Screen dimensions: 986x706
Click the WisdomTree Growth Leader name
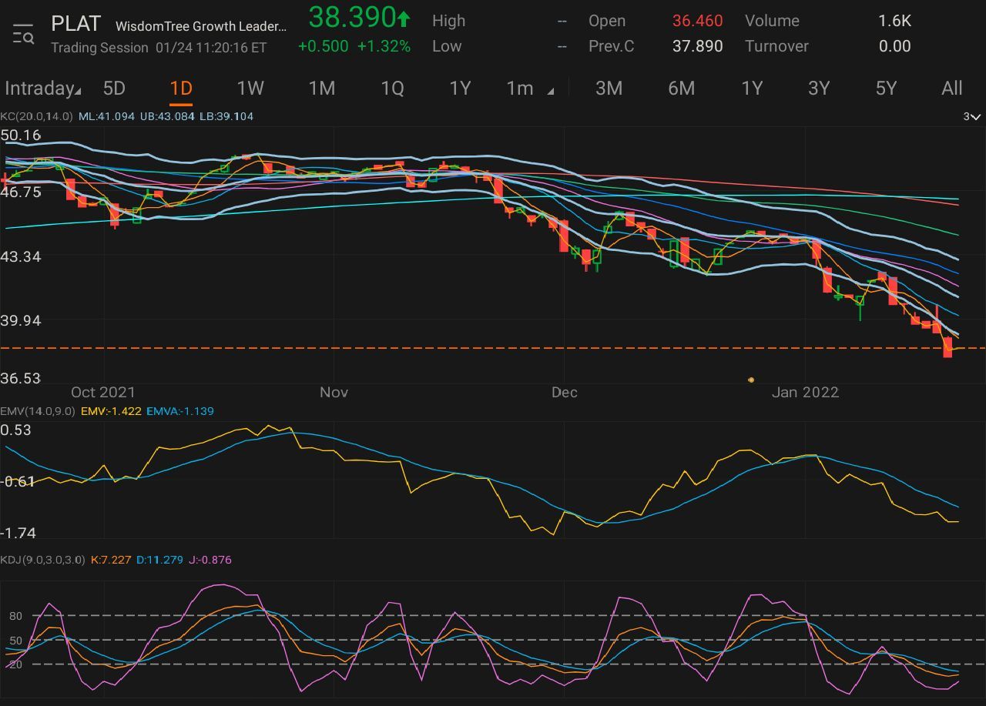(201, 26)
